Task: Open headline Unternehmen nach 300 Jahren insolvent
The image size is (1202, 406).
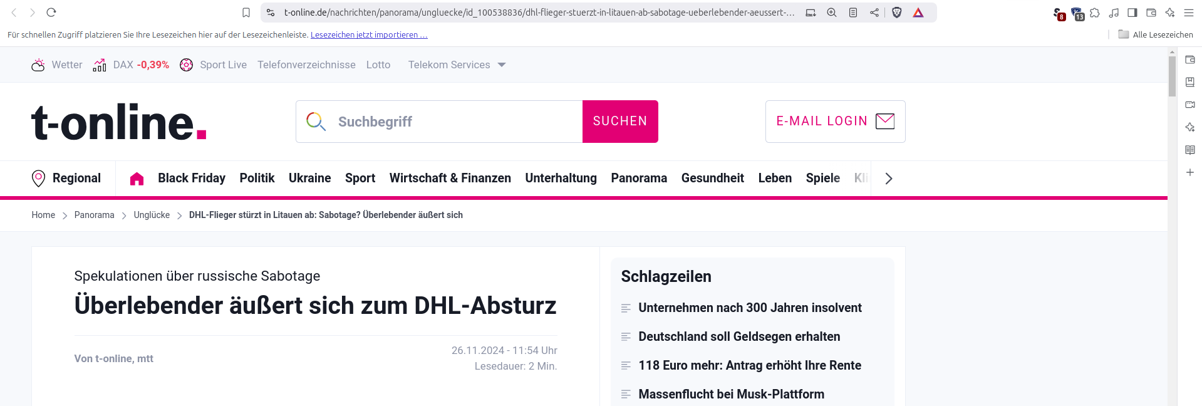Action: point(750,308)
